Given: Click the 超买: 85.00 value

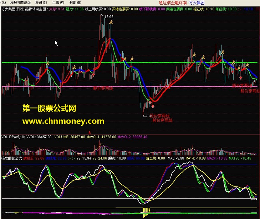Looking at the screenshot, I should [136, 158].
